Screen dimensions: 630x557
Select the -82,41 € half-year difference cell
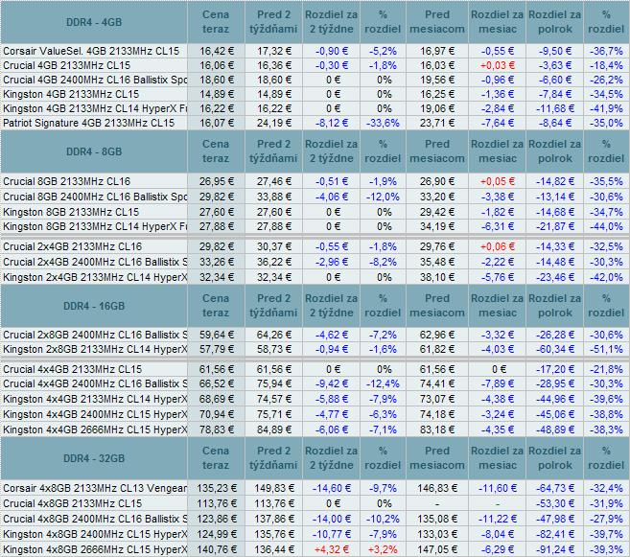555,534
